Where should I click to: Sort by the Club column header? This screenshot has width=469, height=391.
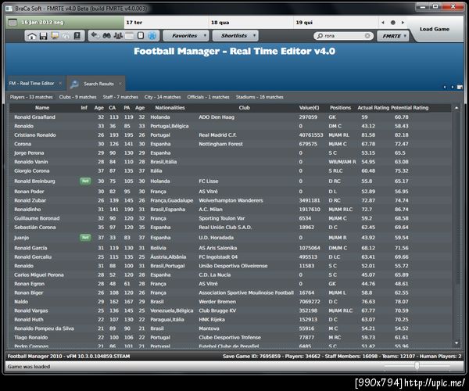pos(244,108)
